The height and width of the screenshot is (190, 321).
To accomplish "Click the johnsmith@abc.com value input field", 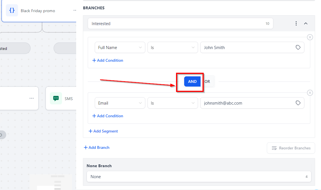I will pos(252,103).
